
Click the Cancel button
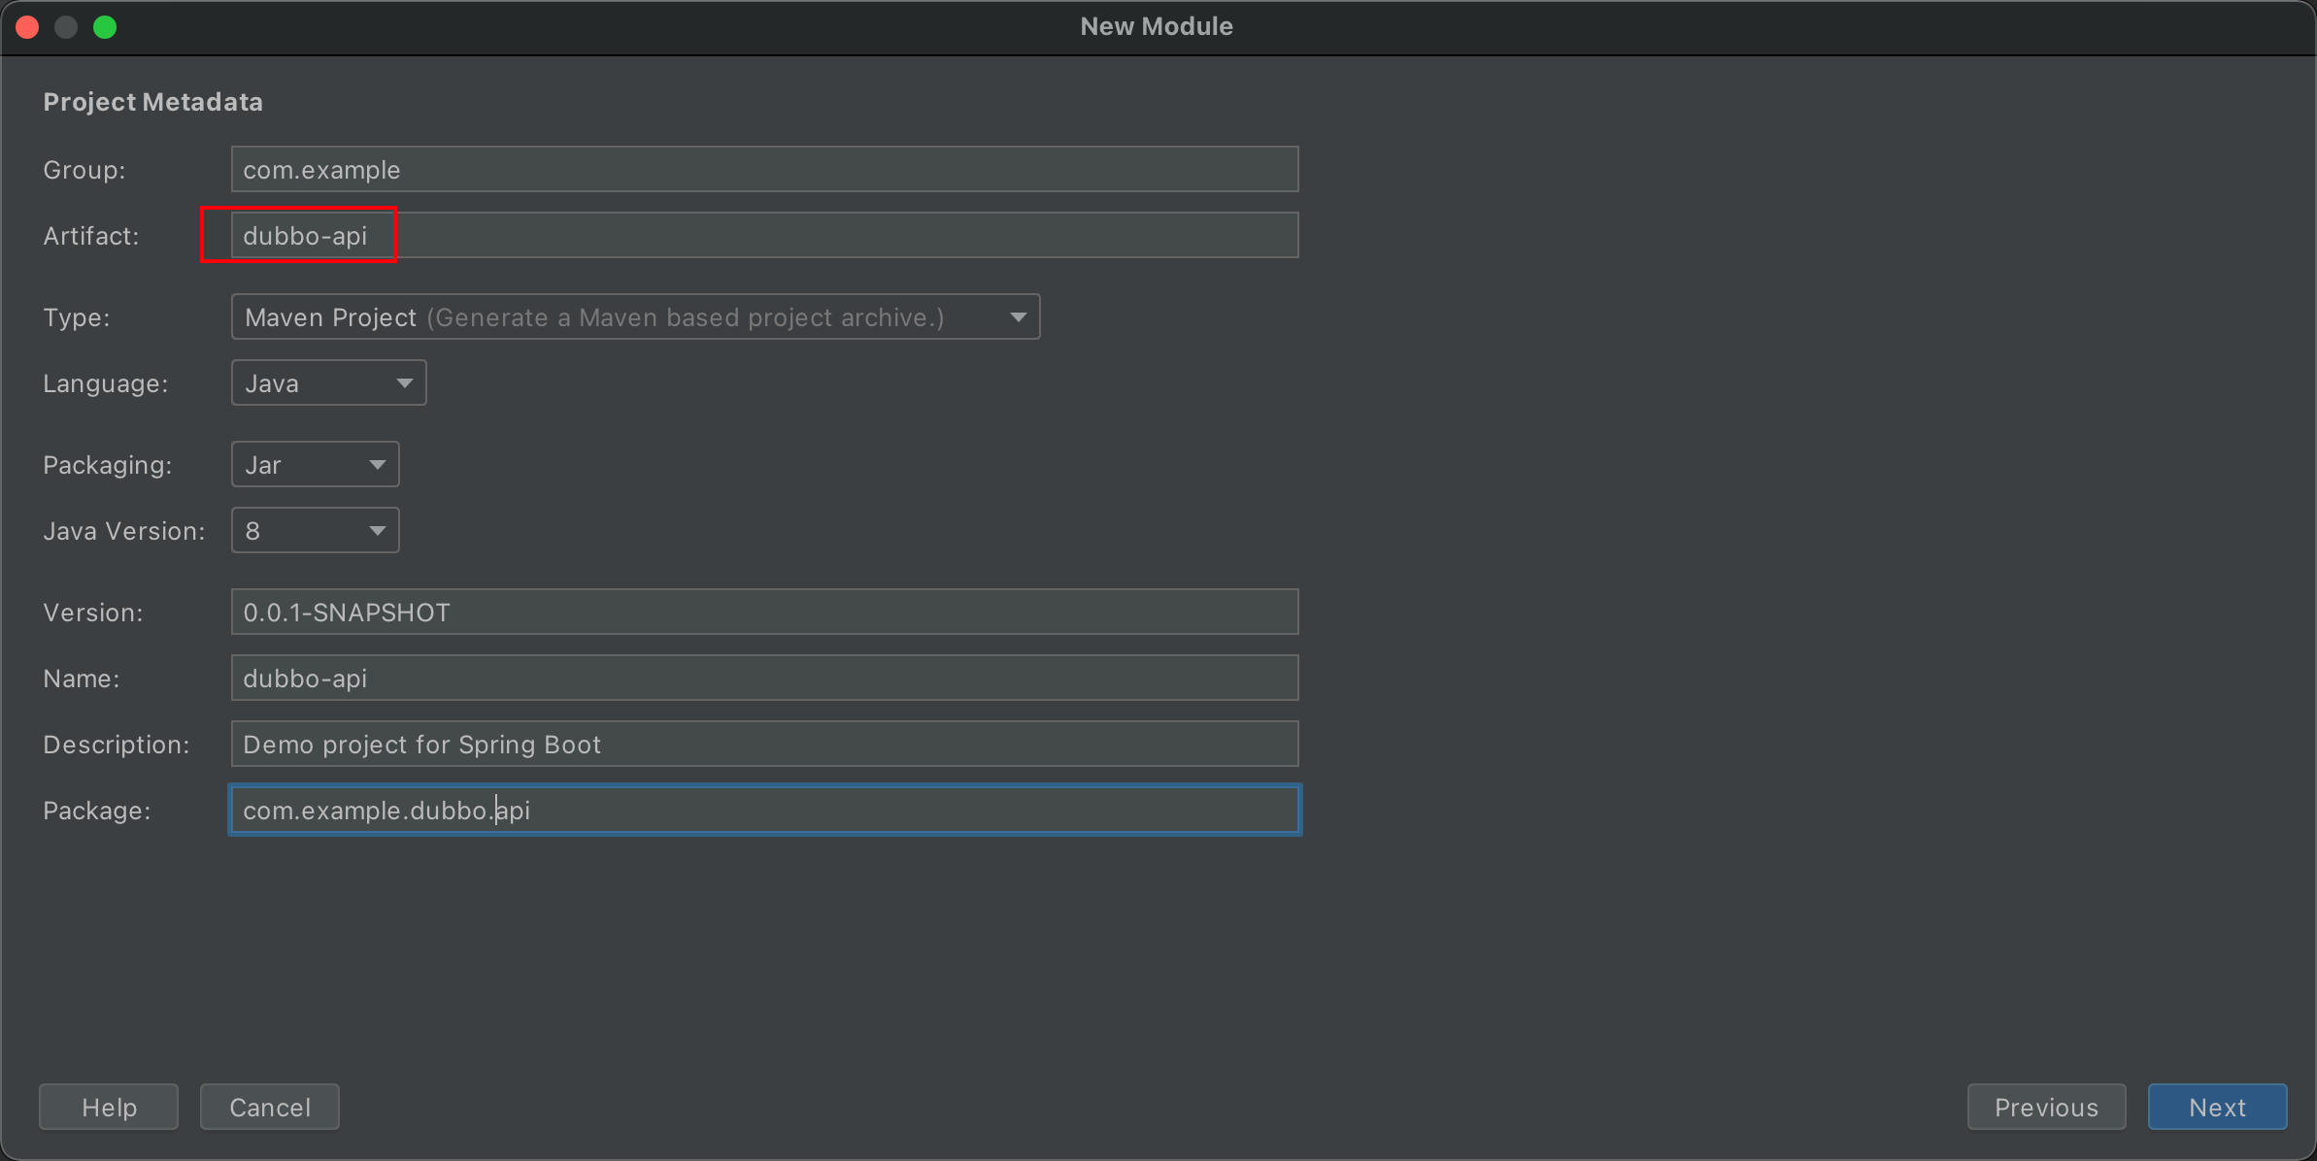269,1107
